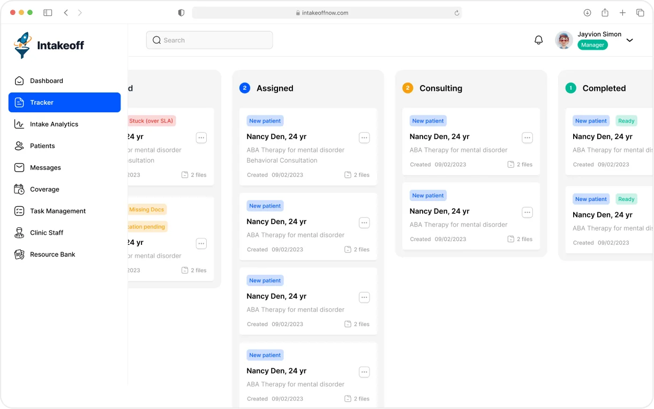The image size is (654, 409).
Task: Click the Assigned column title
Action: [275, 88]
